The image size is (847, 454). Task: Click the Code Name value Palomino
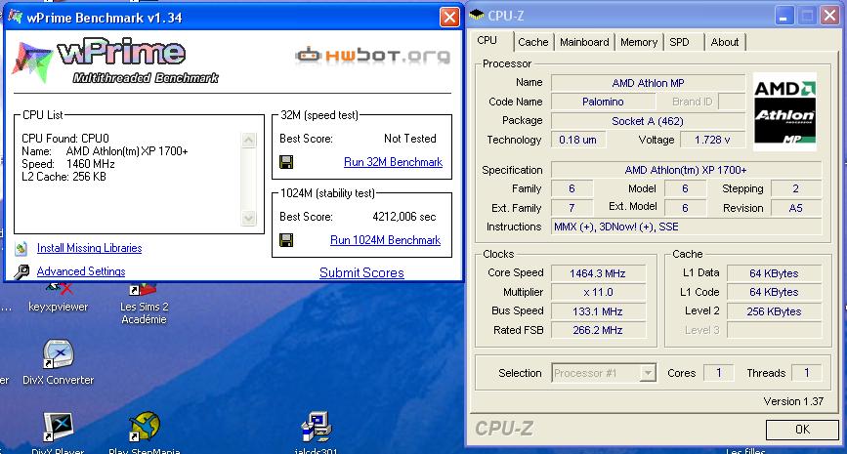[603, 102]
